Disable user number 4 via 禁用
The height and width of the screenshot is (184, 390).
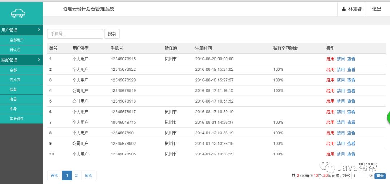[341, 91]
